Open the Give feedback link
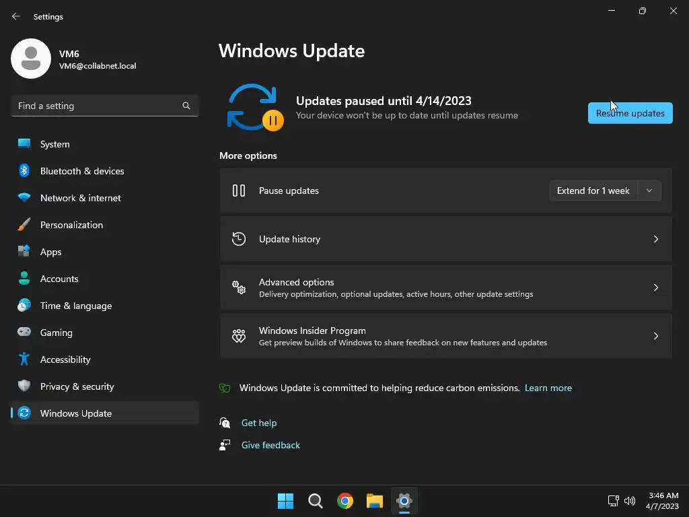This screenshot has width=689, height=517. (270, 445)
